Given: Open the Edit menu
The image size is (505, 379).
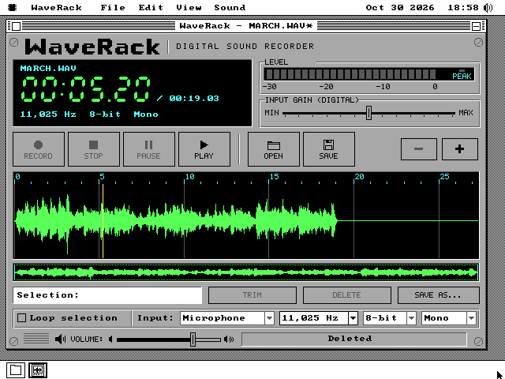Looking at the screenshot, I should click(x=151, y=7).
